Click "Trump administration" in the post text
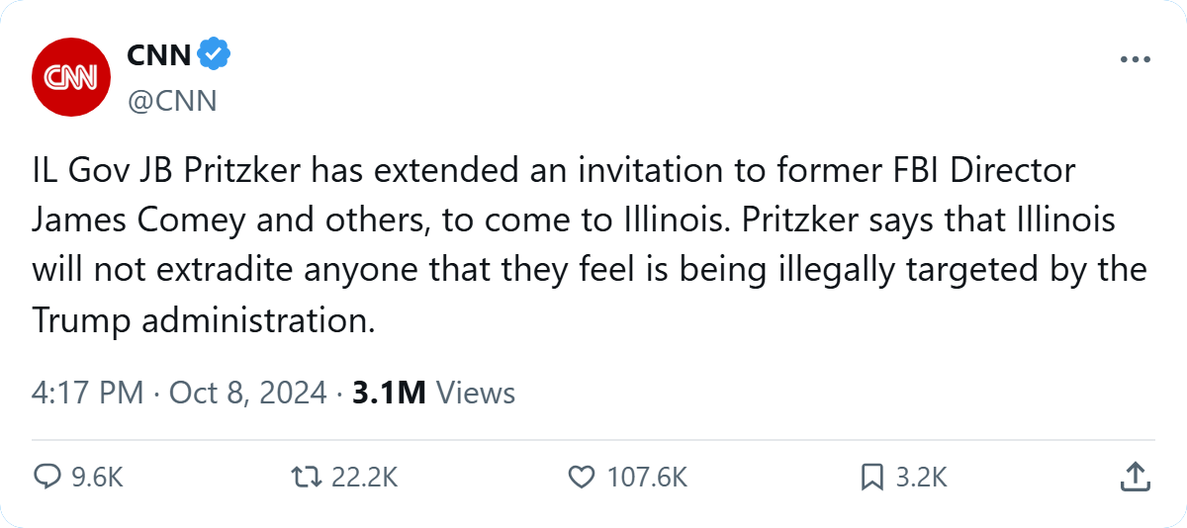1187x528 pixels. [x=202, y=319]
